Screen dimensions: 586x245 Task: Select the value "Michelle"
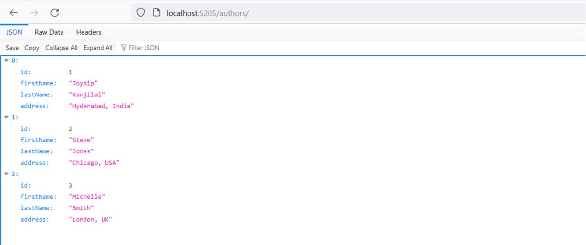coord(87,197)
